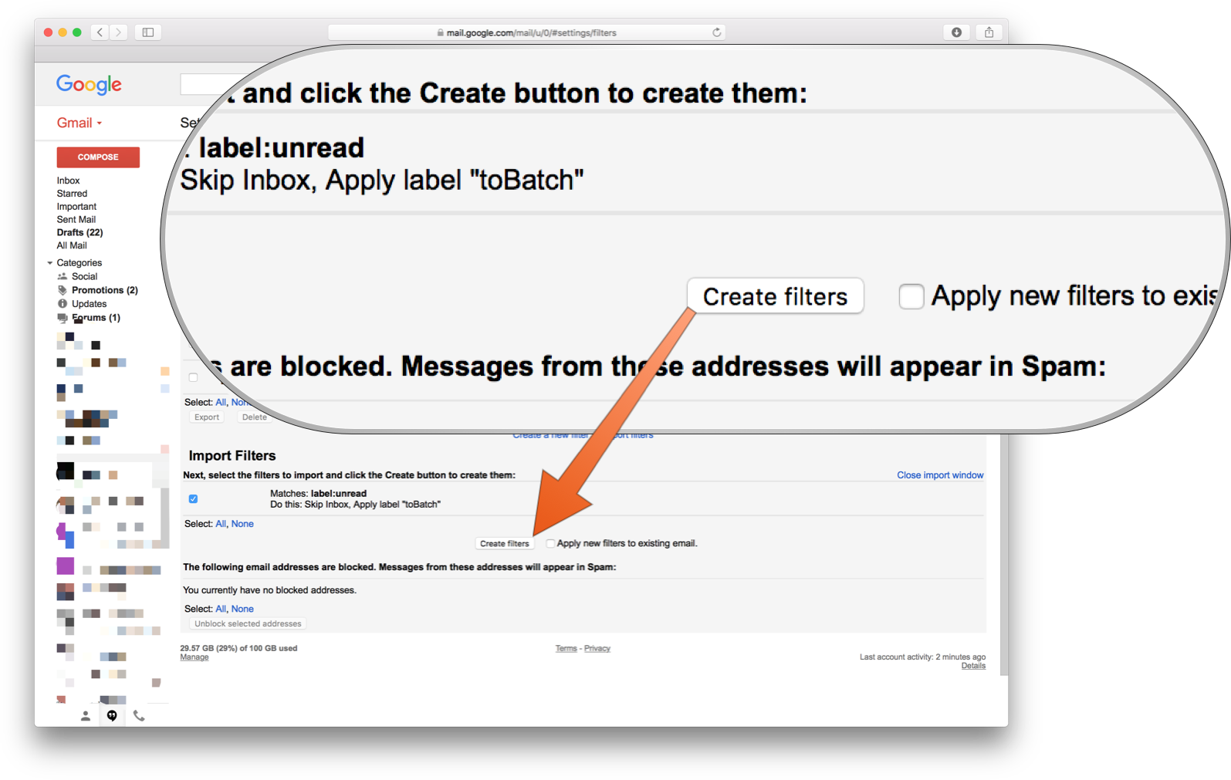The image size is (1231, 780).
Task: Open Sent Mail
Action: [76, 220]
